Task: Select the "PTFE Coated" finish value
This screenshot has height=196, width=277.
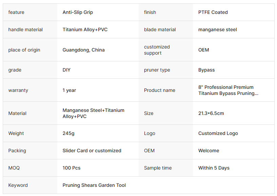Action: coord(213,12)
